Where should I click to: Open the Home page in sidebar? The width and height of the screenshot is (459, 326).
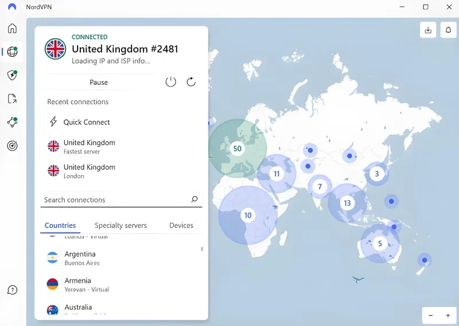point(12,29)
